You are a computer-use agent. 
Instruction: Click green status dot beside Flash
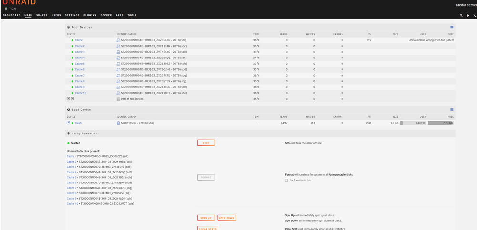[x=73, y=123]
